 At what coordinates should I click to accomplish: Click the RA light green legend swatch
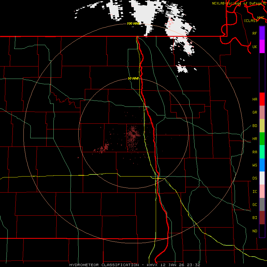262,152
